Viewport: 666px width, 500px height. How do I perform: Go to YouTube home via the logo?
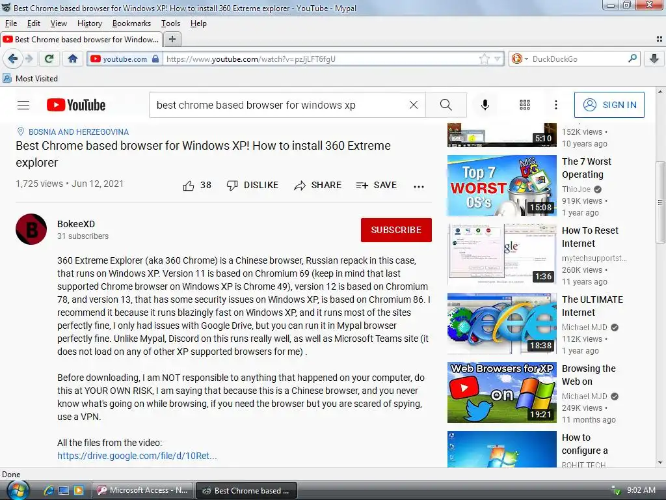pyautogui.click(x=76, y=105)
